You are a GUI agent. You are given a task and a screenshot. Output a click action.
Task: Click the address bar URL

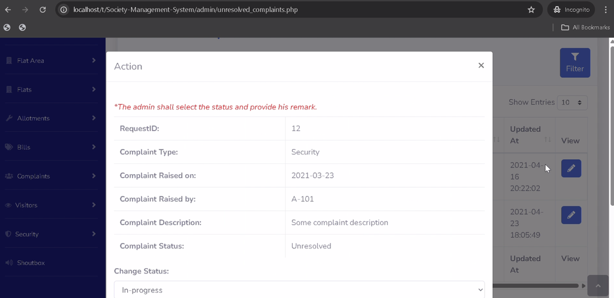tap(185, 10)
